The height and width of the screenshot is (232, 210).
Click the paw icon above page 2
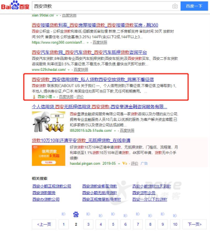(76, 214)
